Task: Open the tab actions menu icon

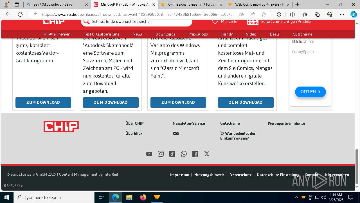Action: point(17,5)
